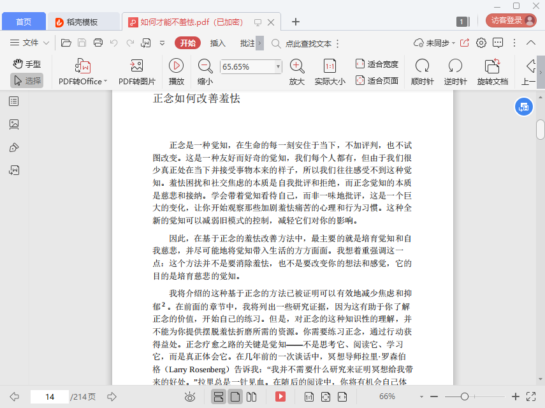Click the 适合宽度 fit width button
This screenshot has height=408, width=545.
pos(377,64)
